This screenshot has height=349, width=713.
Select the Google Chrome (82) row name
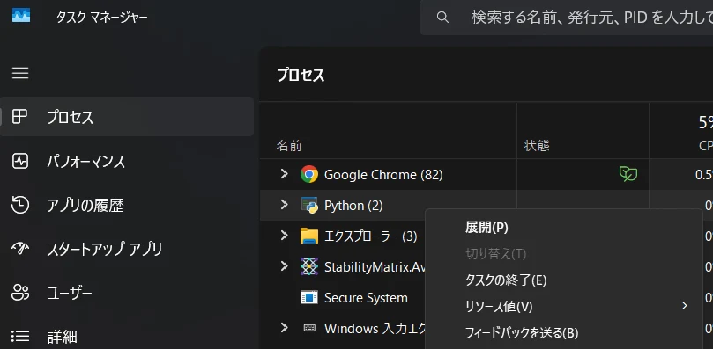383,175
